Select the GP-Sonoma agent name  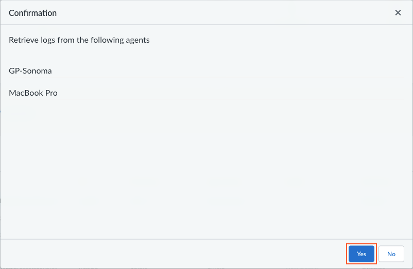pos(30,70)
